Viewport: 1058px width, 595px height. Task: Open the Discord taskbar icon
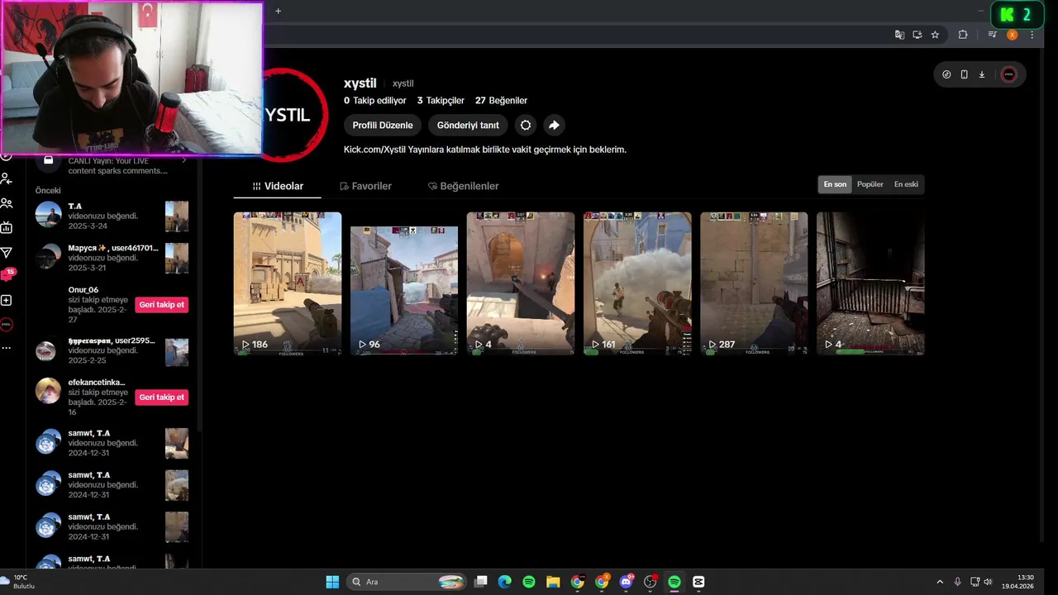tap(627, 582)
